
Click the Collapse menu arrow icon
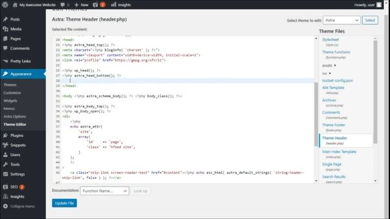5,206
